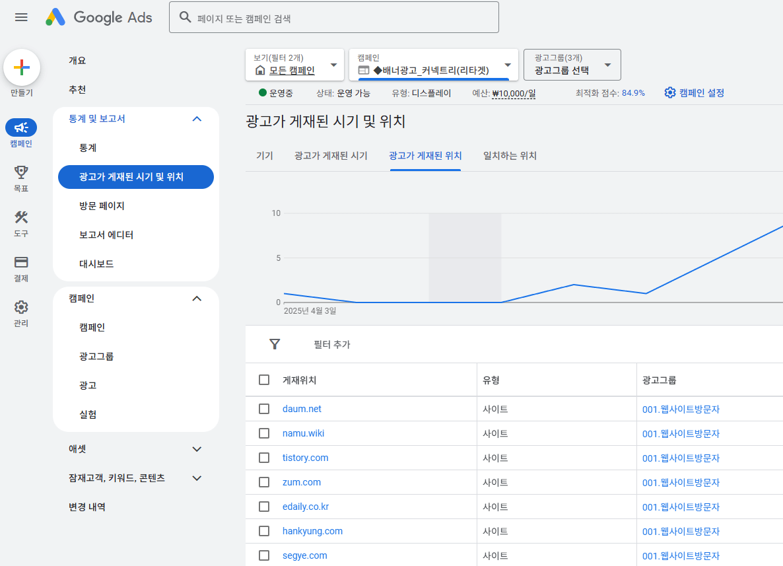Image resolution: width=783 pixels, height=566 pixels.
Task: Tick the tistory.com row checkbox
Action: tap(264, 458)
